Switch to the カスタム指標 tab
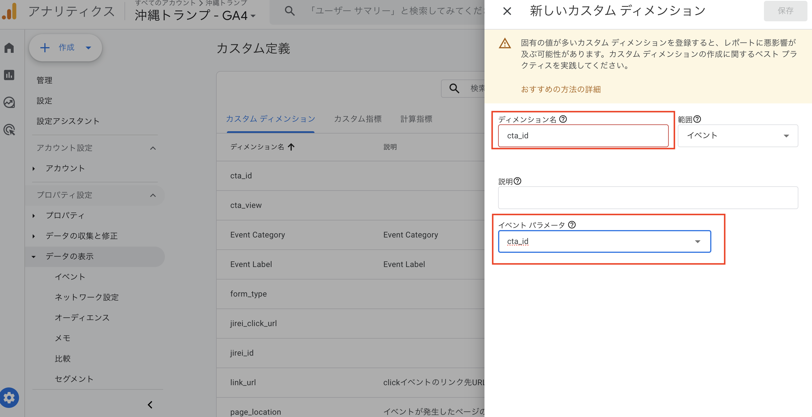 [357, 119]
